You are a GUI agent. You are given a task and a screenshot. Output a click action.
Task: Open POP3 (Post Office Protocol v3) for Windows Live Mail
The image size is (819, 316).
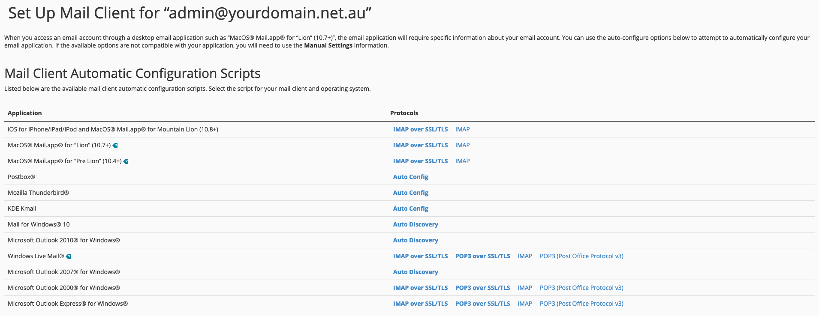tap(581, 256)
